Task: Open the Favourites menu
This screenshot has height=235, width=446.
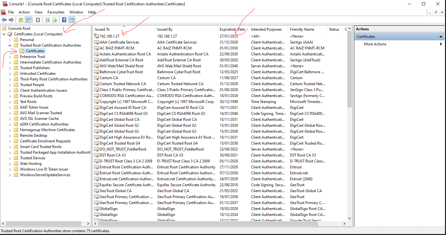Action: pos(56,12)
